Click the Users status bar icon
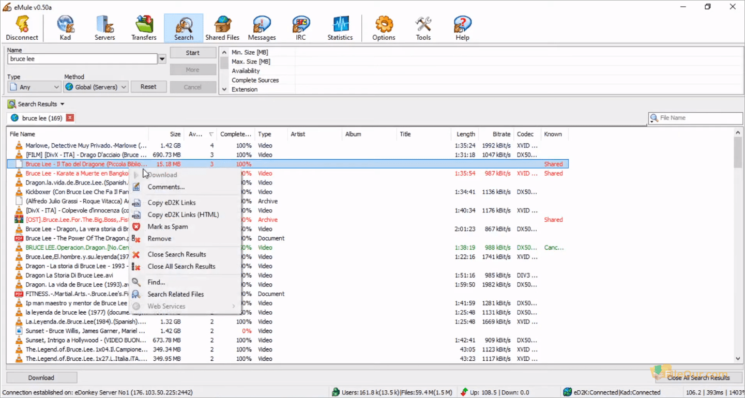 336,392
